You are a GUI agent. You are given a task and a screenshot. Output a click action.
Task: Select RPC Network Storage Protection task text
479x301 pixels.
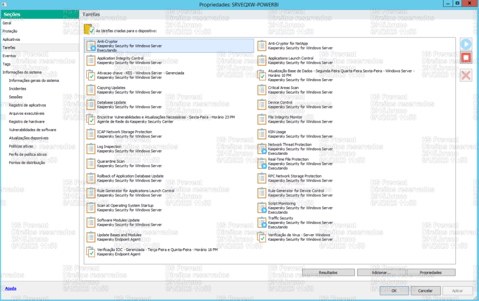[x=295, y=176]
